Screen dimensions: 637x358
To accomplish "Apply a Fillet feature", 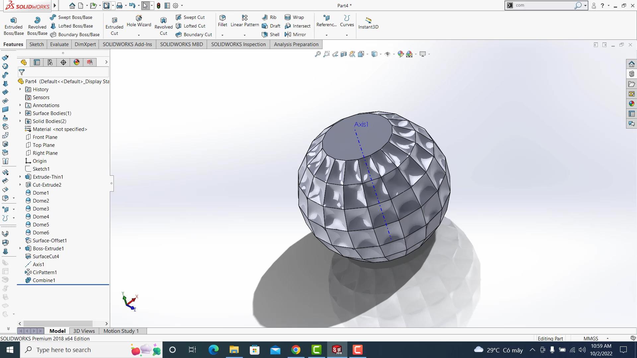I will [x=222, y=21].
